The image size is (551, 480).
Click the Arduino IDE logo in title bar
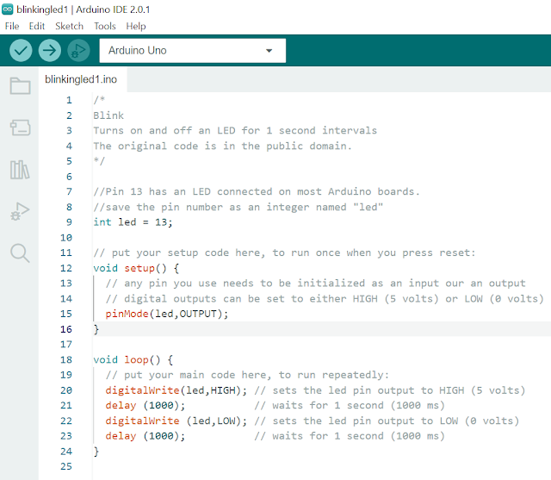(8, 9)
